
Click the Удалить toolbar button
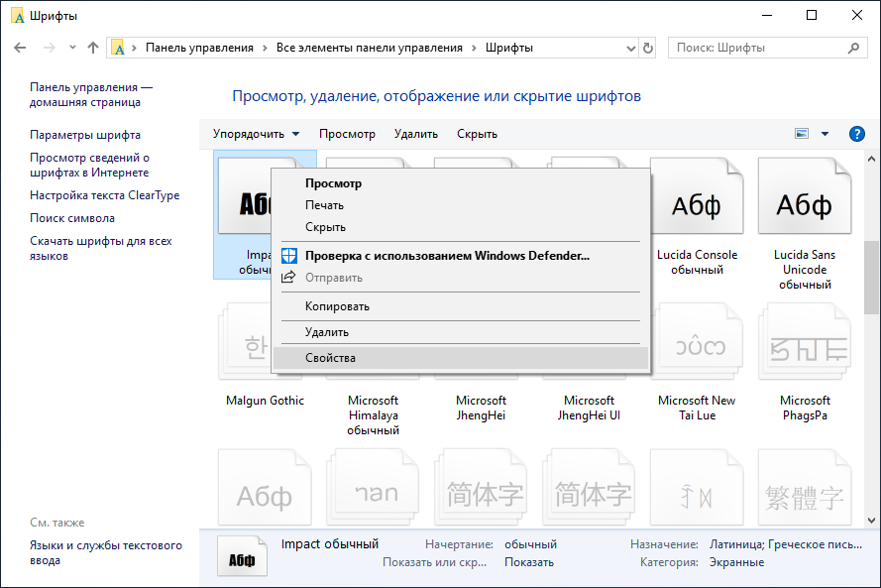[x=416, y=134]
